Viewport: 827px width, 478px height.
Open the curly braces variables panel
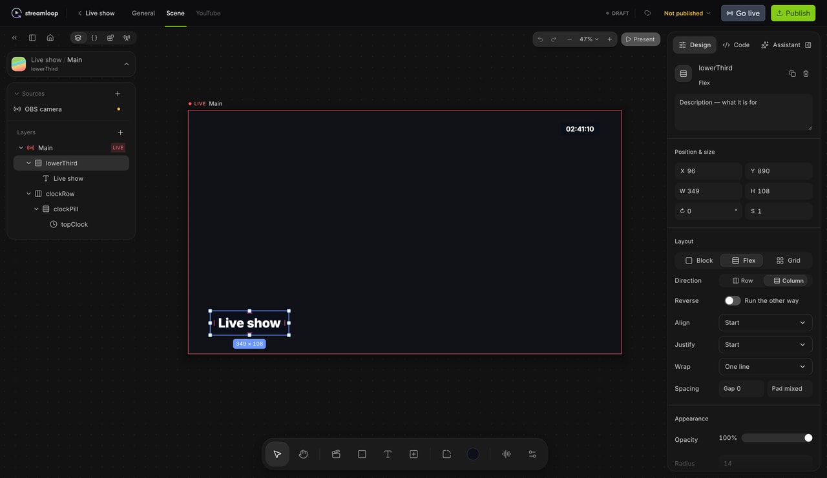point(94,37)
